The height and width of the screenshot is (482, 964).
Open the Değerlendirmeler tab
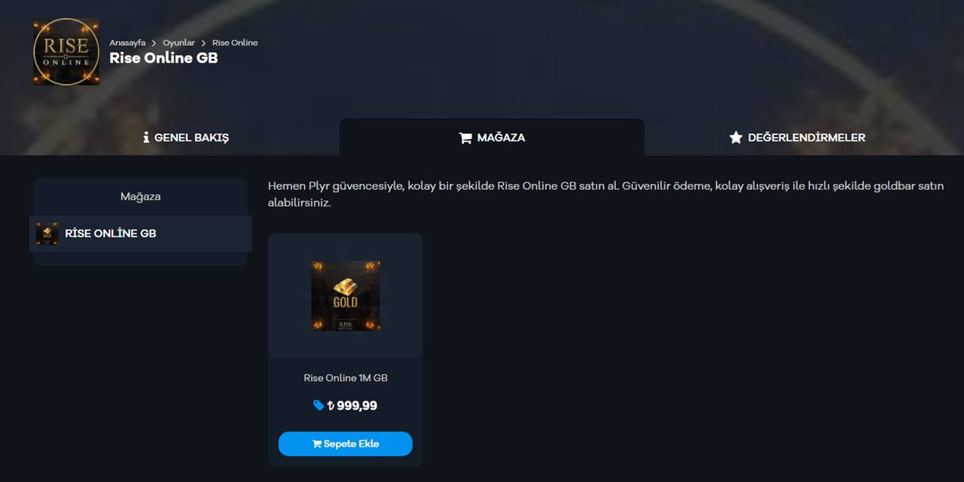point(797,138)
